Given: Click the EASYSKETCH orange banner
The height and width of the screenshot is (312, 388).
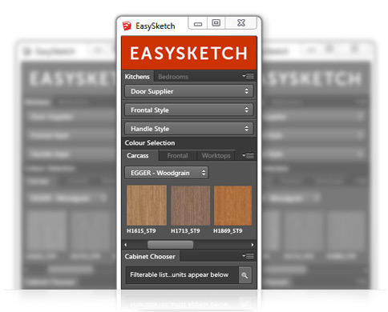Looking at the screenshot, I should click(189, 53).
